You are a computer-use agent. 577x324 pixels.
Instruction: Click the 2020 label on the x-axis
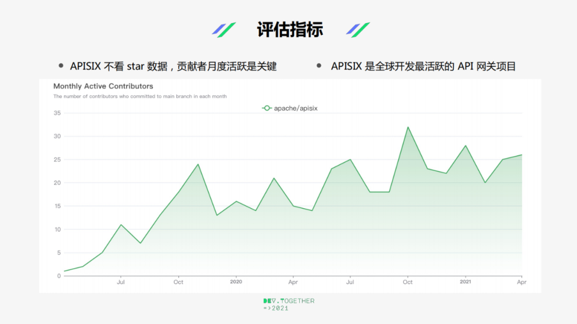(236, 282)
